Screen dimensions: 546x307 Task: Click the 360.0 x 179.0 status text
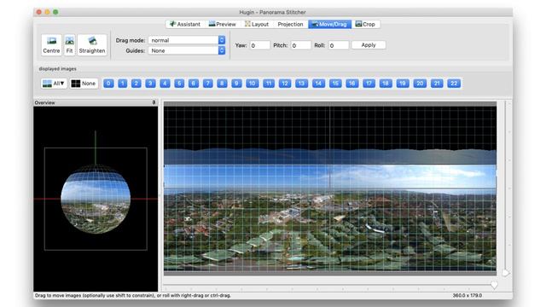[468, 295]
